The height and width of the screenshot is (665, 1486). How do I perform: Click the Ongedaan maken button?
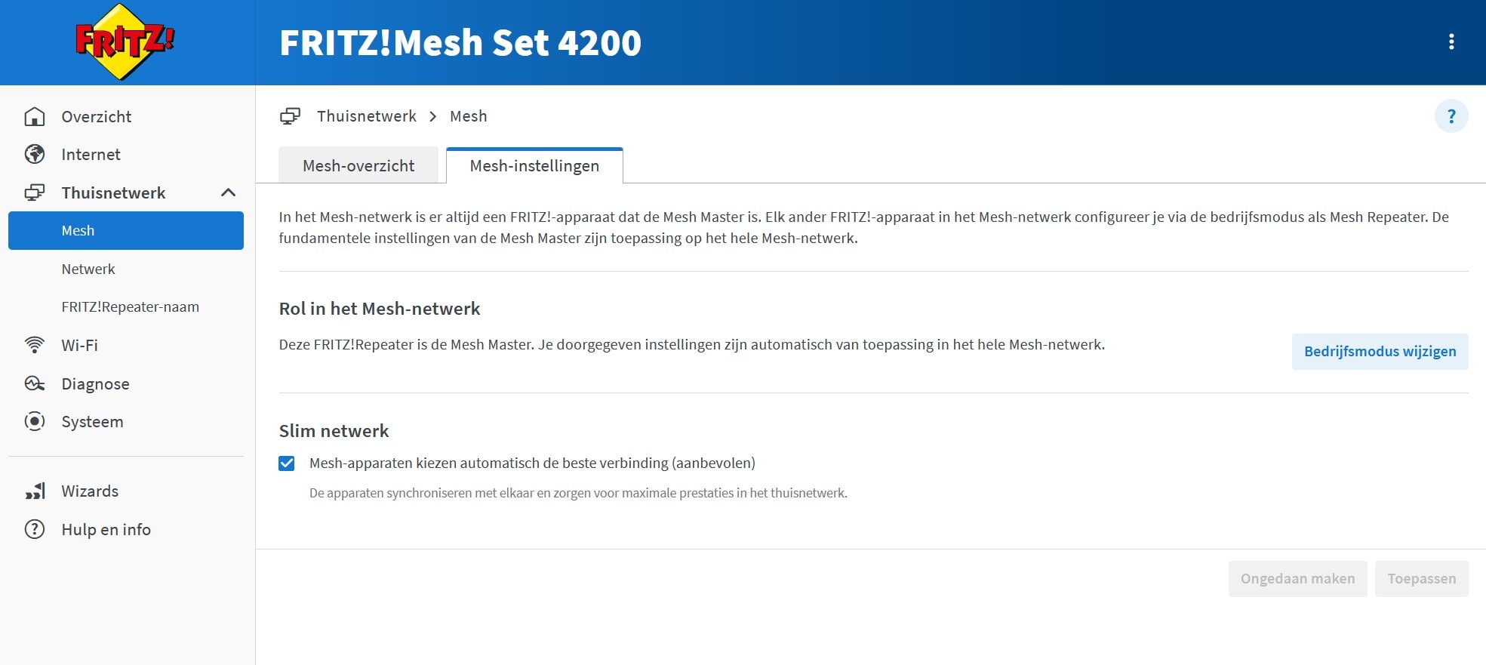(x=1297, y=579)
